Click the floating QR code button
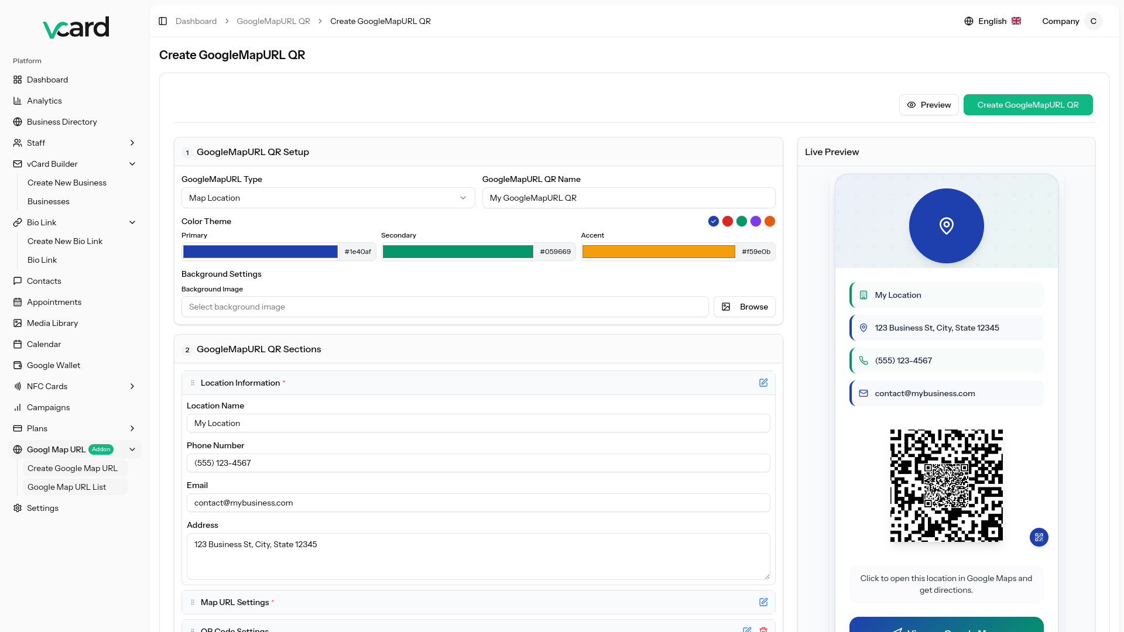The height and width of the screenshot is (632, 1124). click(1039, 537)
